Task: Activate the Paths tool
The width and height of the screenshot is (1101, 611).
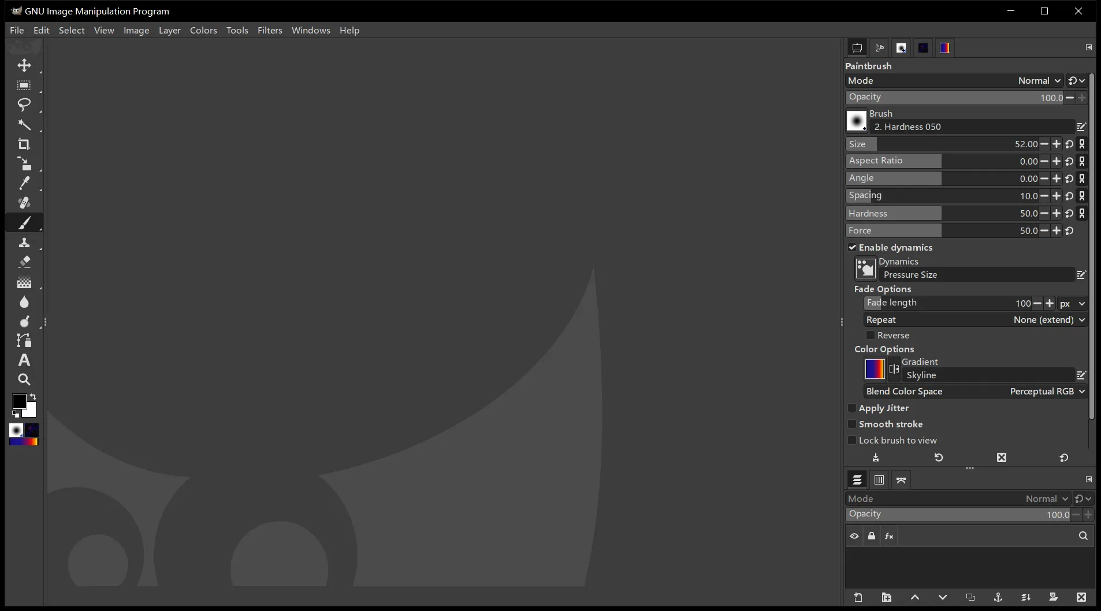Action: [x=24, y=341]
